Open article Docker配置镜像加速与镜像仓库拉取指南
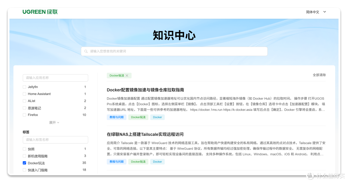The image size is (348, 183). (145, 90)
